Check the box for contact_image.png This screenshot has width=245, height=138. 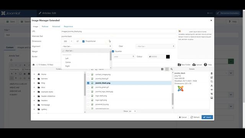coord(88,74)
